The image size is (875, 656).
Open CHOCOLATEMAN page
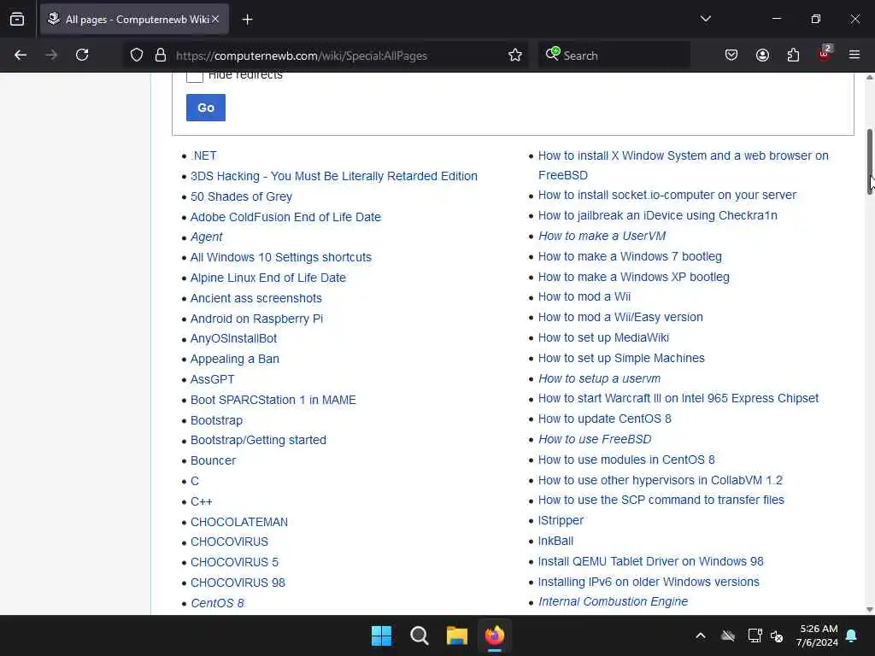click(239, 522)
